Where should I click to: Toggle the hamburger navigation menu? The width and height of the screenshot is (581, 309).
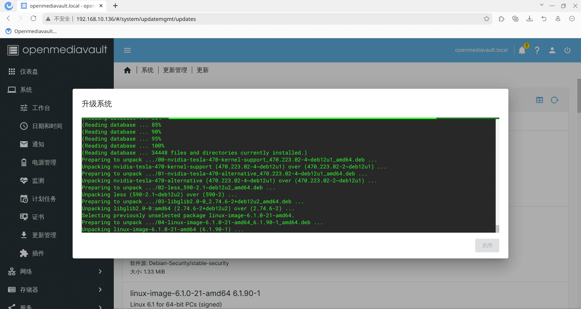[127, 50]
